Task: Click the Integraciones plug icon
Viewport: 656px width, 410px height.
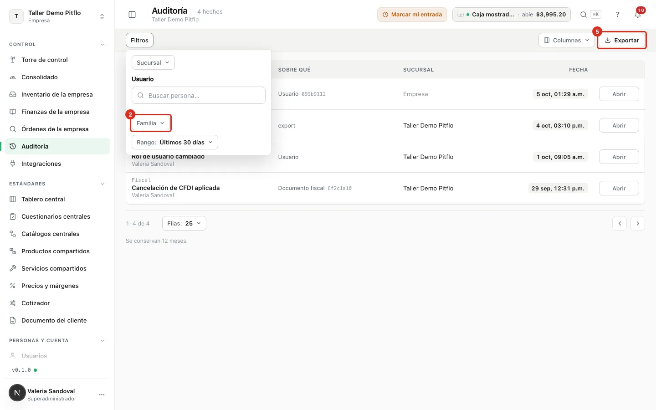Action: [13, 164]
